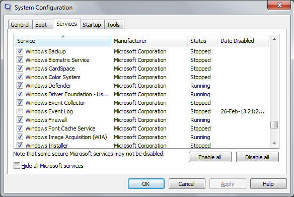Uncheck the Windows Backup service checkbox
Image resolution: width=294 pixels, height=197 pixels.
coord(20,51)
